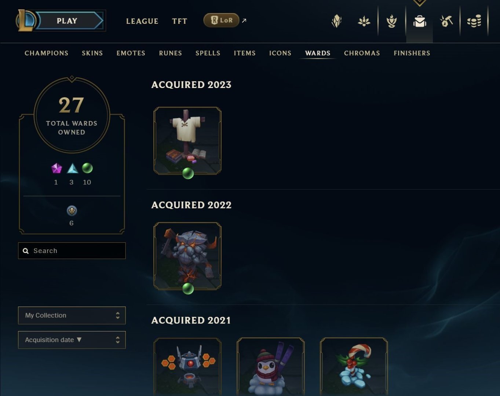This screenshot has width=500, height=396.
Task: Click the green orb rarity icon
Action: tap(87, 168)
